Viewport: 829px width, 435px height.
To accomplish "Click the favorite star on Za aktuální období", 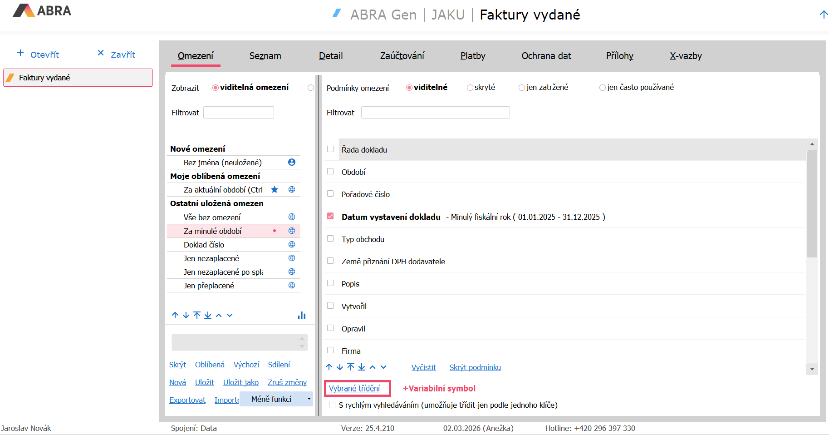I will tap(275, 189).
